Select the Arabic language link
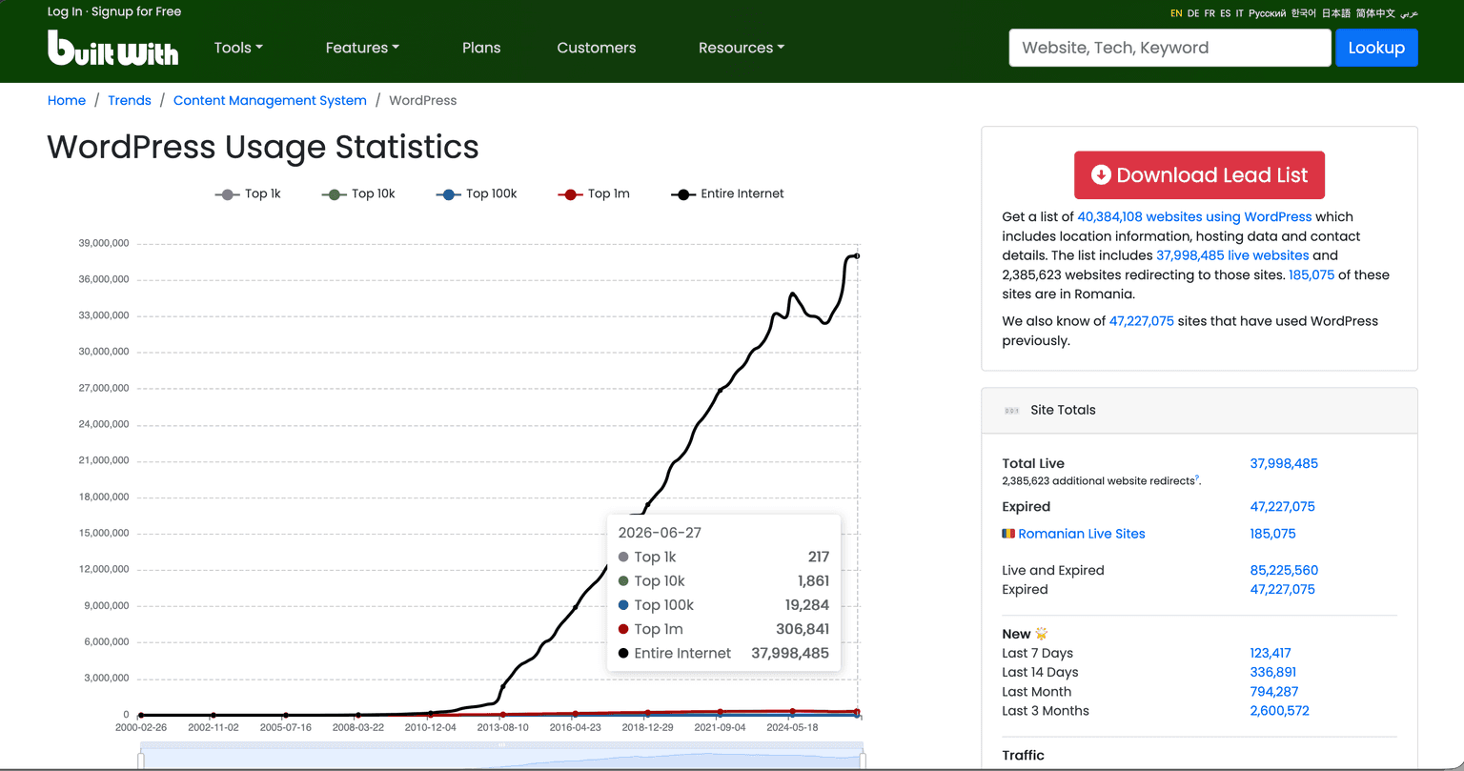The height and width of the screenshot is (771, 1464). click(1409, 13)
